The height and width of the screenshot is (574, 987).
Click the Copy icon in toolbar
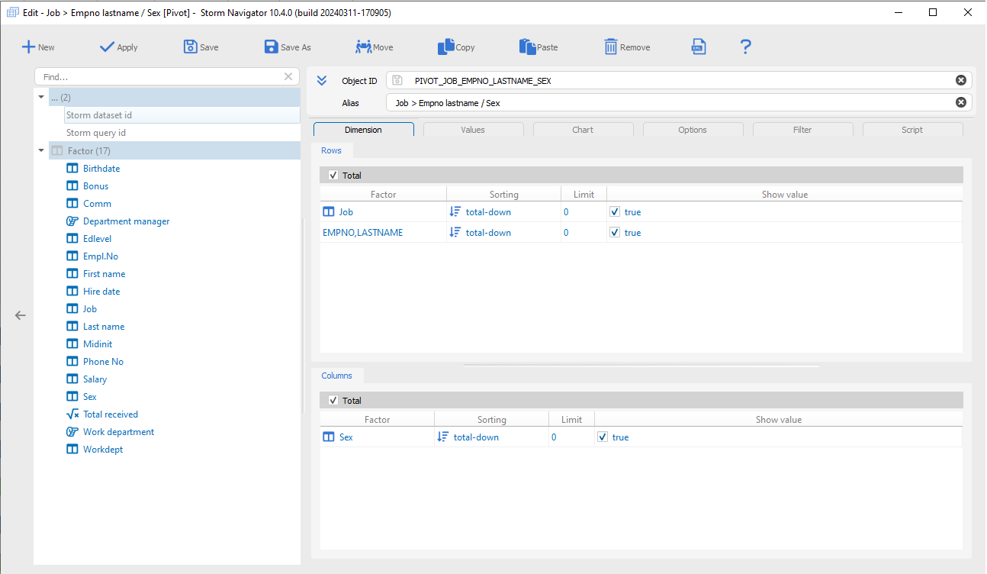click(446, 47)
